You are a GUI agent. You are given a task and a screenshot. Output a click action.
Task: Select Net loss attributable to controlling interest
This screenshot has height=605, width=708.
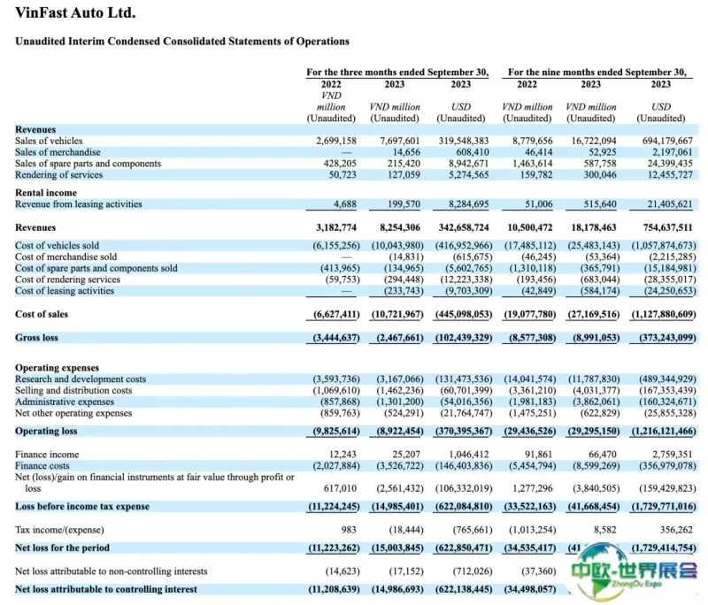tap(106, 589)
